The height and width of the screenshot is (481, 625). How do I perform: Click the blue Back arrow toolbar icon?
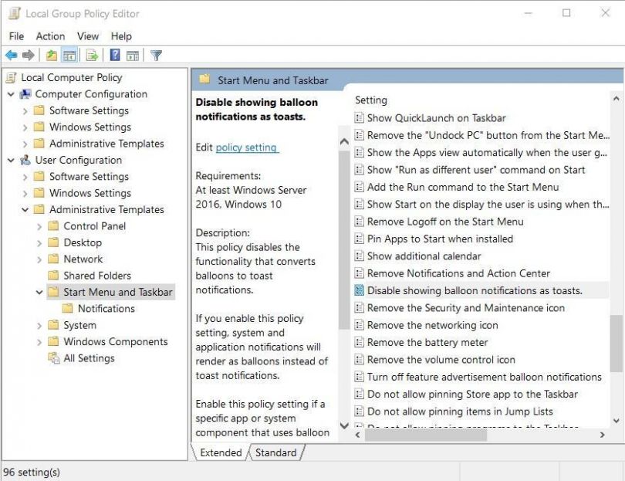tap(11, 55)
